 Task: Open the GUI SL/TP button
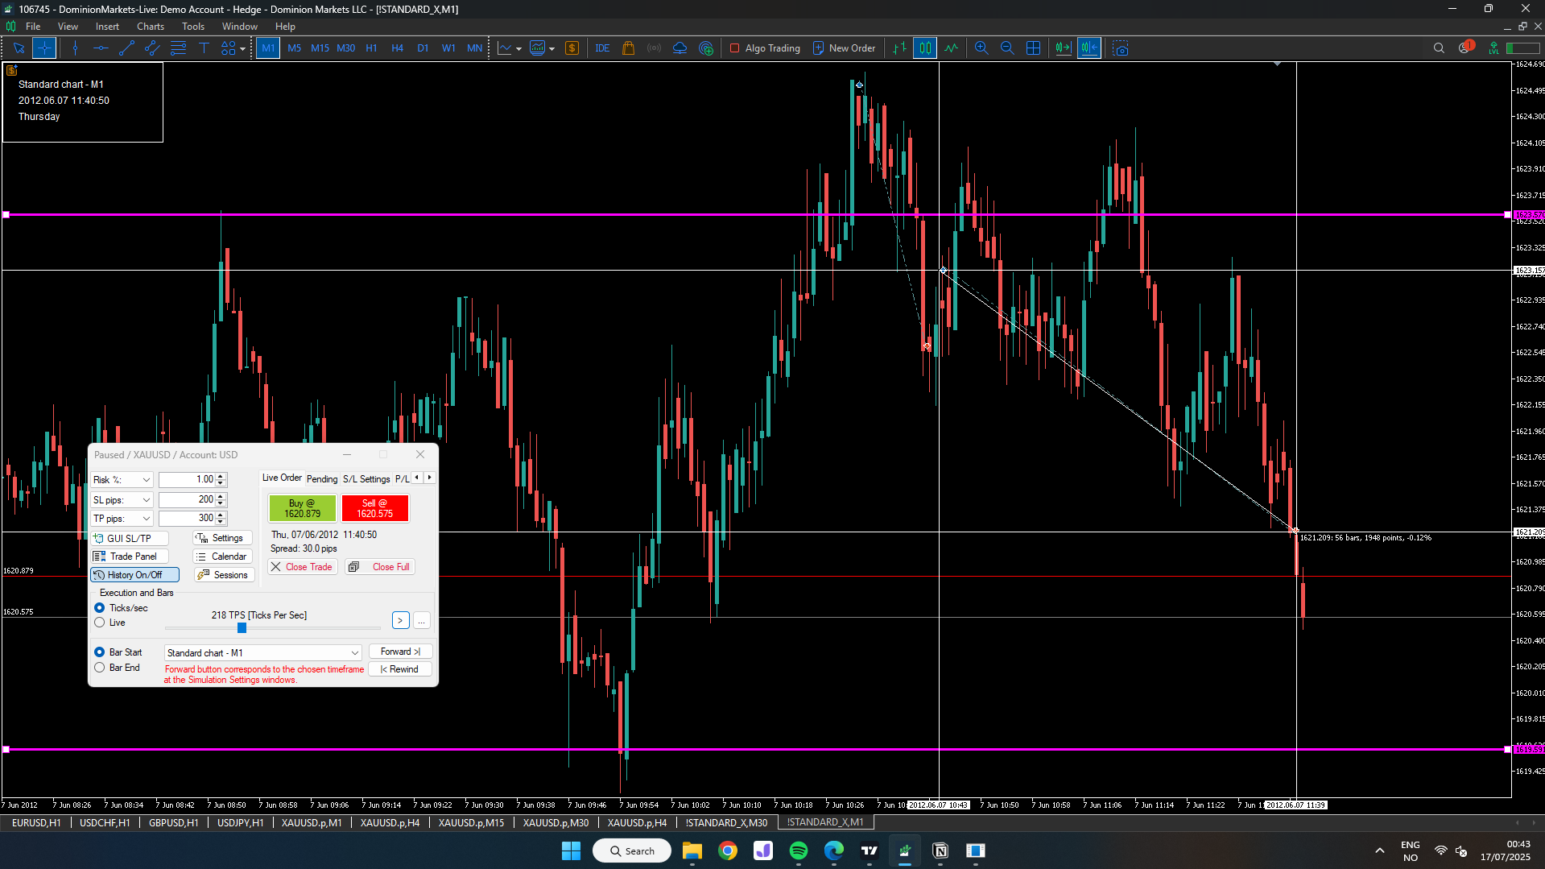pos(129,538)
